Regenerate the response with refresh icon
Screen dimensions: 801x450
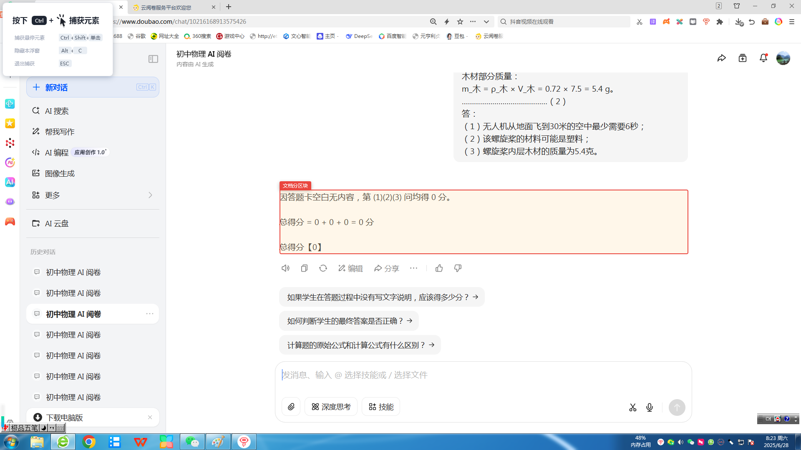pyautogui.click(x=323, y=268)
